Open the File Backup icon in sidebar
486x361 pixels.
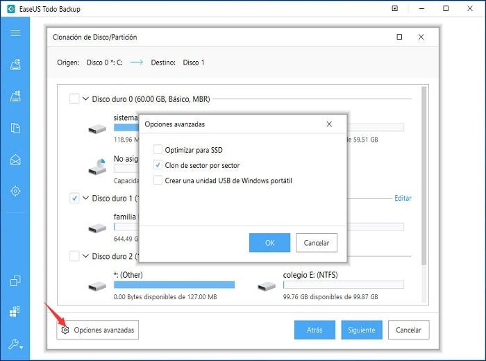(15, 128)
